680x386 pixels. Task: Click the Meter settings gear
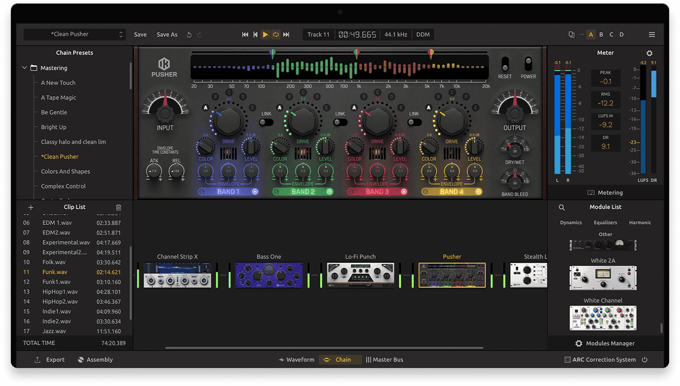point(649,53)
